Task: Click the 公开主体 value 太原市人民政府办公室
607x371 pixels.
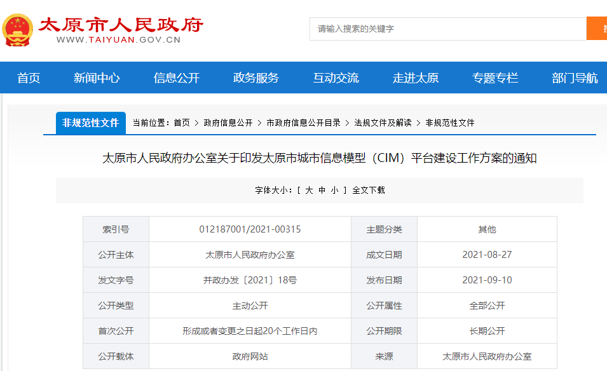Action: tap(250, 255)
